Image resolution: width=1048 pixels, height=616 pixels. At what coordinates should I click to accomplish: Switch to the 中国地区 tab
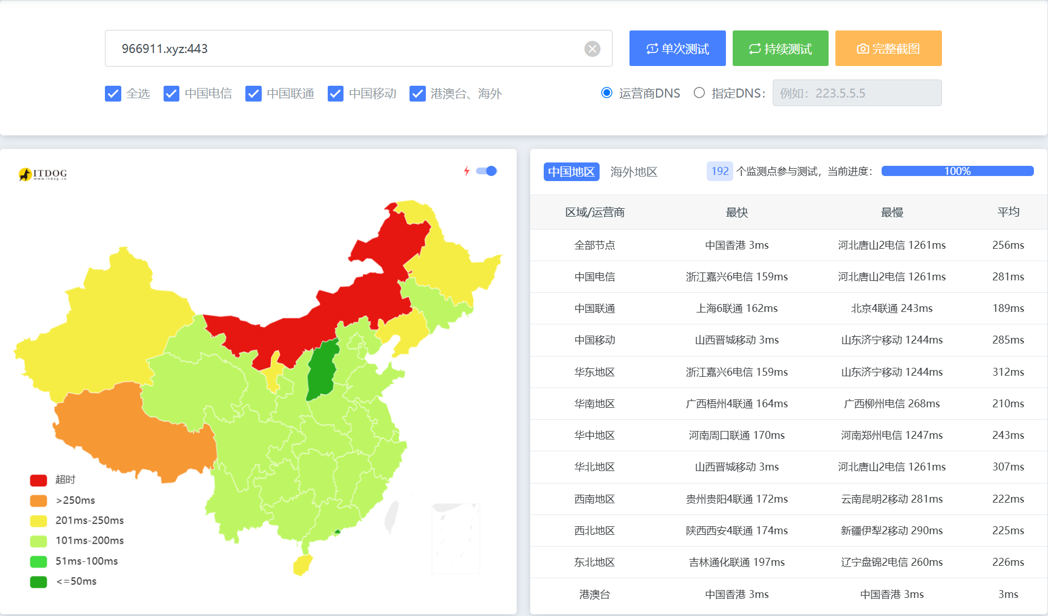(x=571, y=171)
